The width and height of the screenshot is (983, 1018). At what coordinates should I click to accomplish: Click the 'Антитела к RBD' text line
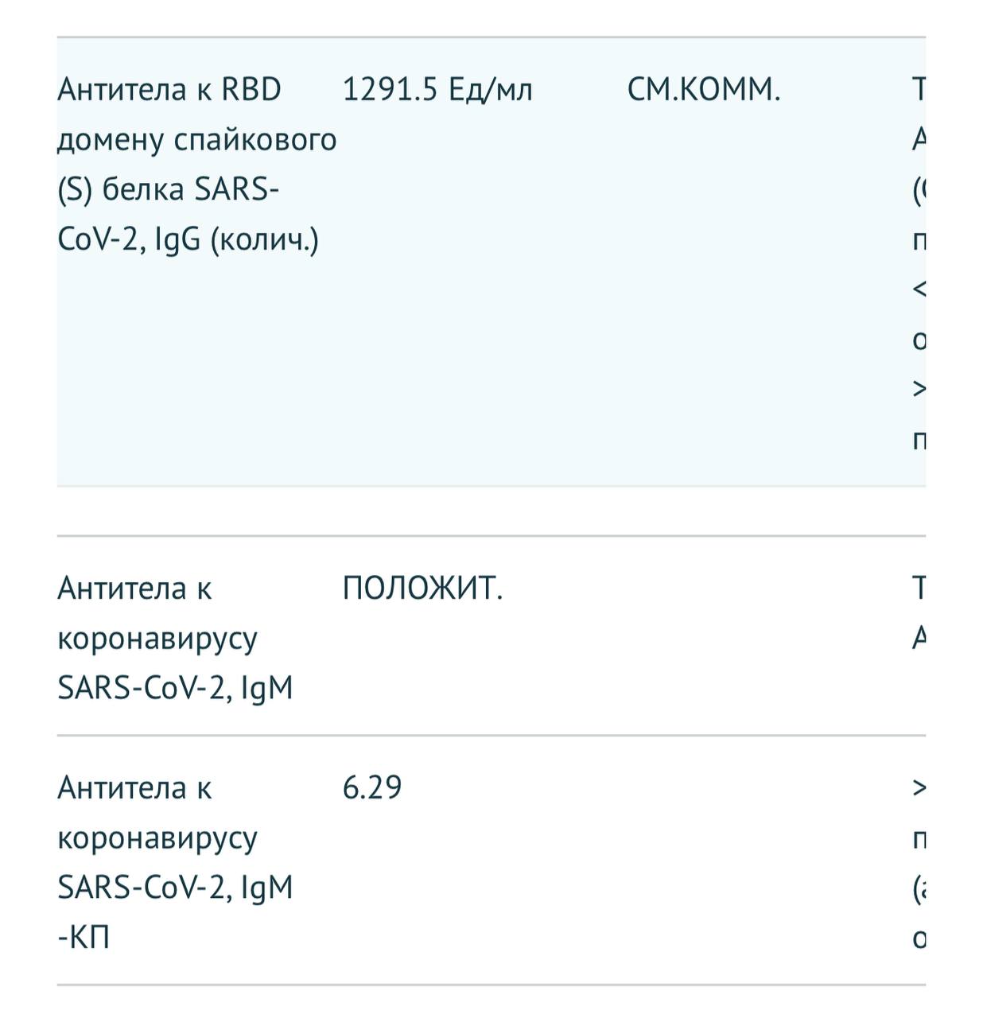click(169, 90)
